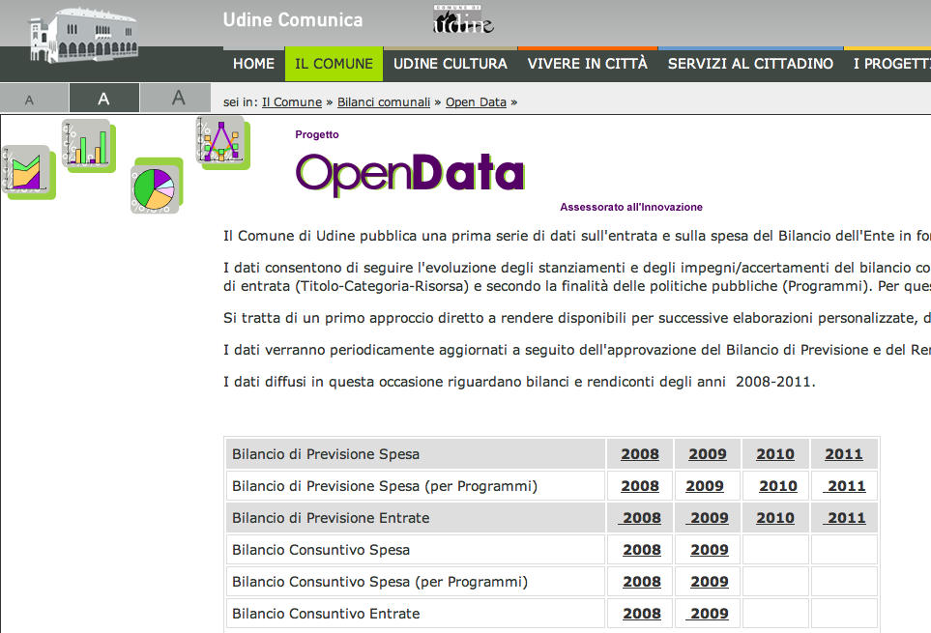Click the Bilancio Consuntivo Entrate row label
Viewport: 931px width, 633px height.
326,614
